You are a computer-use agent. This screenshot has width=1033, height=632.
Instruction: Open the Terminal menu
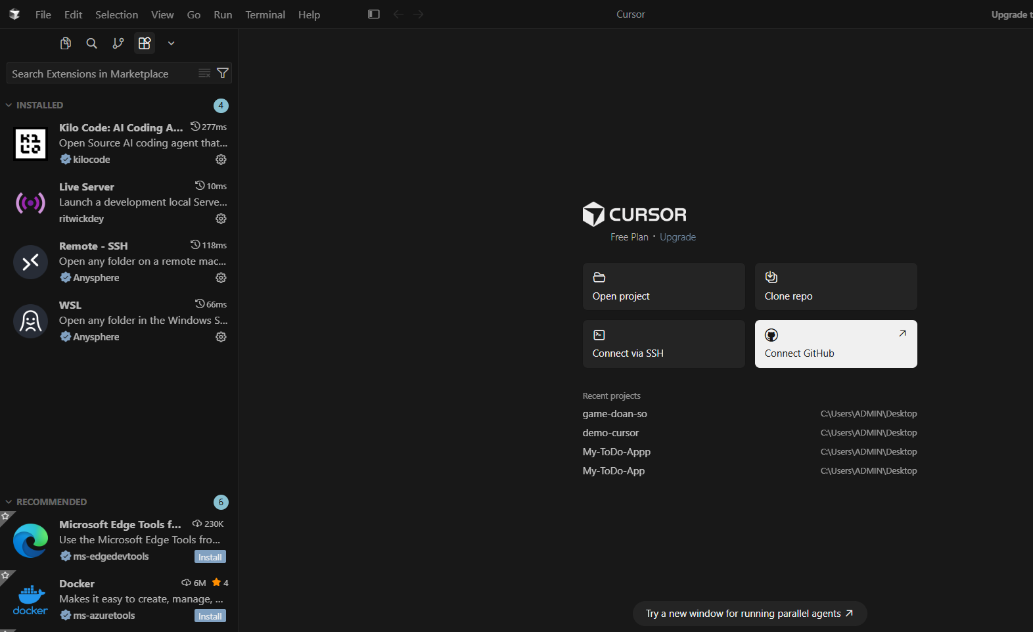[x=265, y=14]
